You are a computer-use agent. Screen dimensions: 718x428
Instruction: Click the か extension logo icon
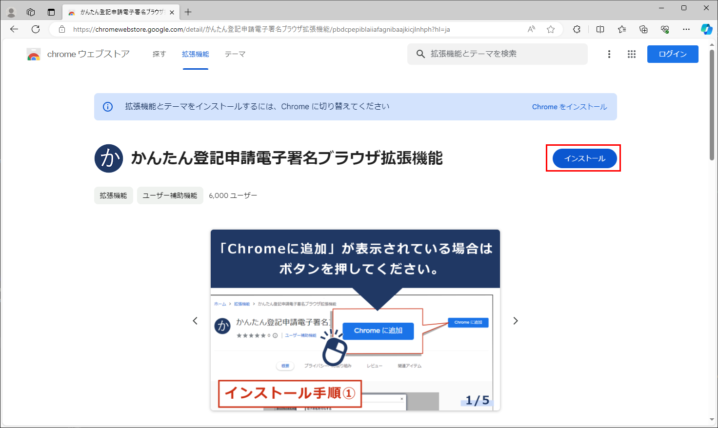coord(109,158)
